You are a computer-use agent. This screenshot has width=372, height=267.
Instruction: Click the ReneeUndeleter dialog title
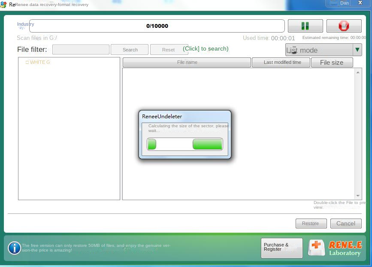162,116
